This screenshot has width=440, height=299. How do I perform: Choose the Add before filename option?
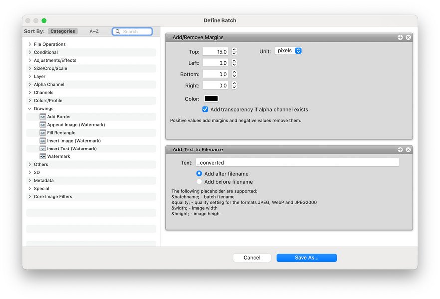(200, 181)
